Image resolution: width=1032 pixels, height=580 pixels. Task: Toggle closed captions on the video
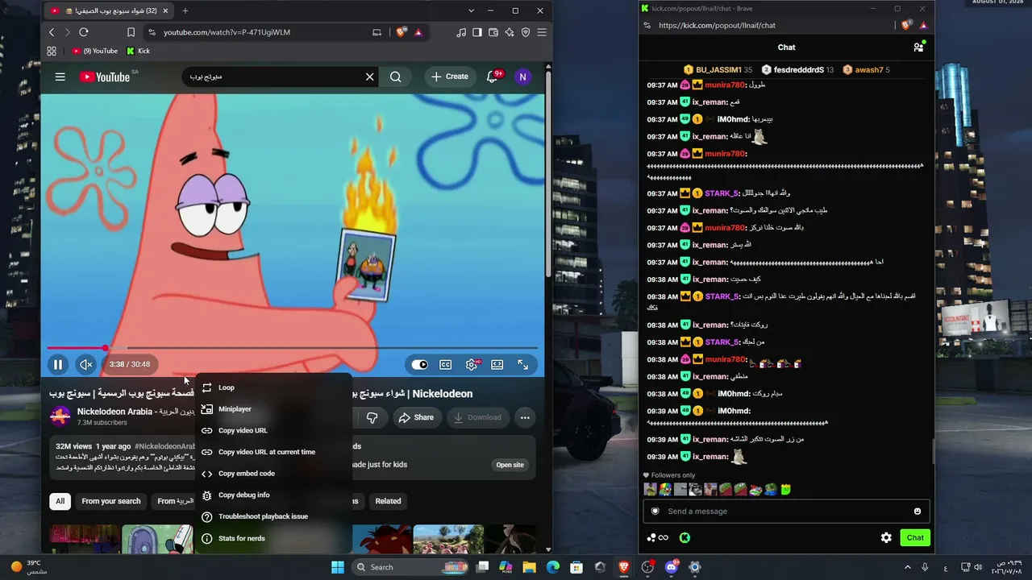(x=445, y=365)
